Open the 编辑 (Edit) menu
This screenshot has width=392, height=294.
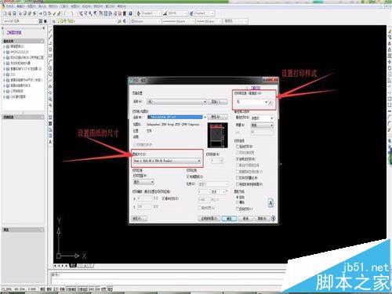tap(20, 6)
